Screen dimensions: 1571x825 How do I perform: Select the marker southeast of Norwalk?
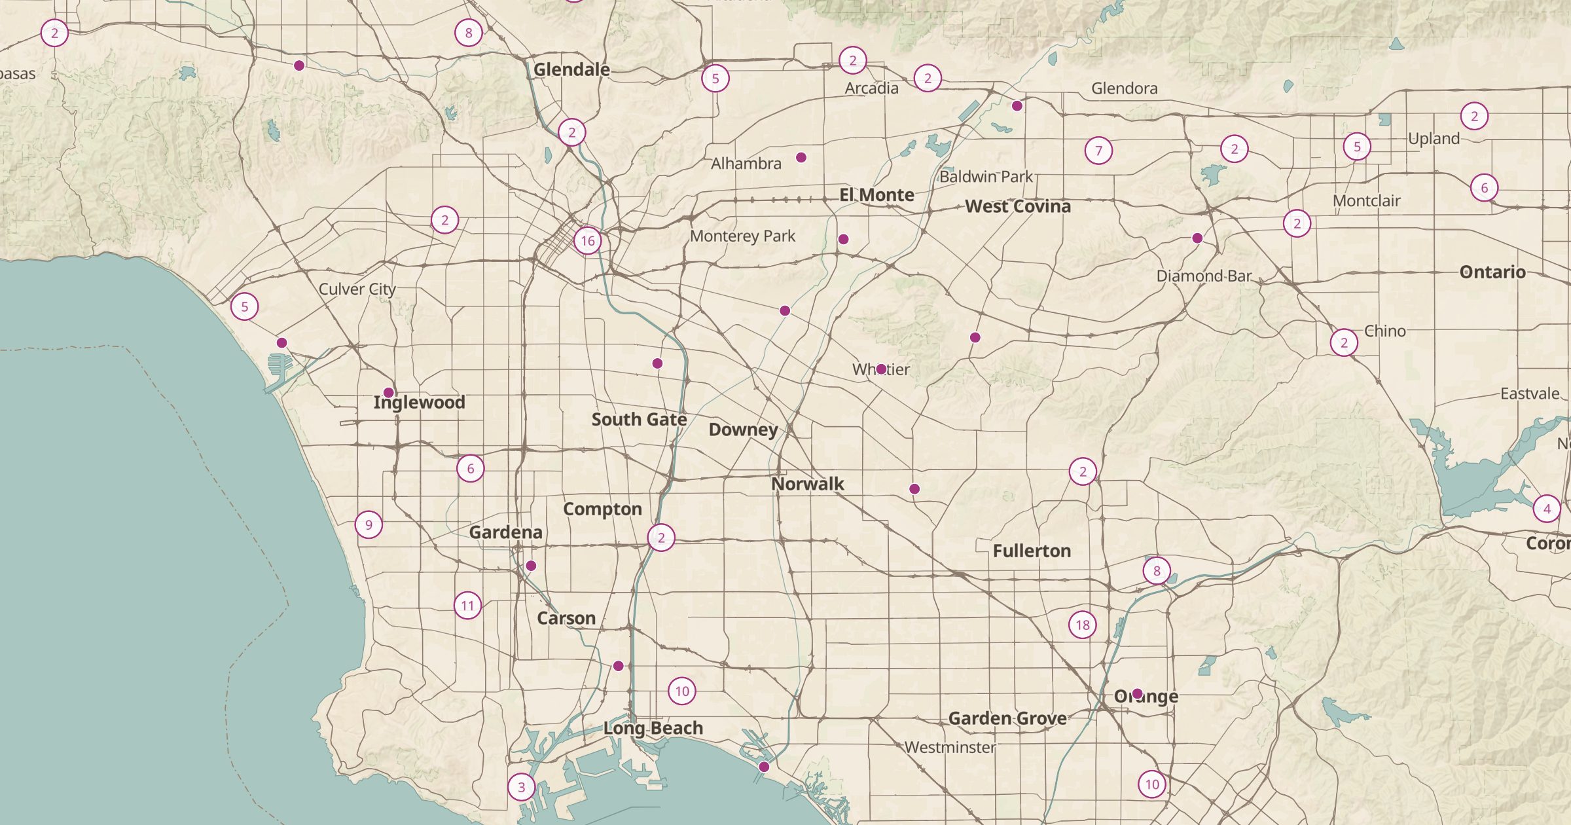click(x=914, y=489)
